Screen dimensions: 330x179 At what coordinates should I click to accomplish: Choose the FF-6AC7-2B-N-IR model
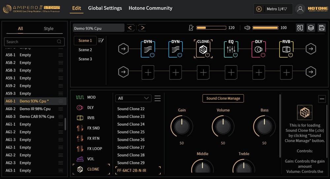pos(138,170)
